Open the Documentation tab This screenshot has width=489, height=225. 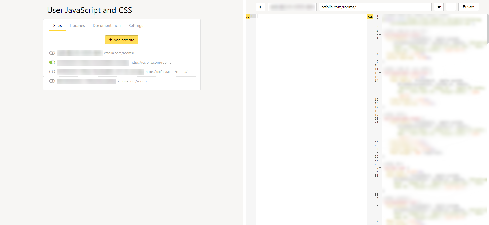coord(107,26)
